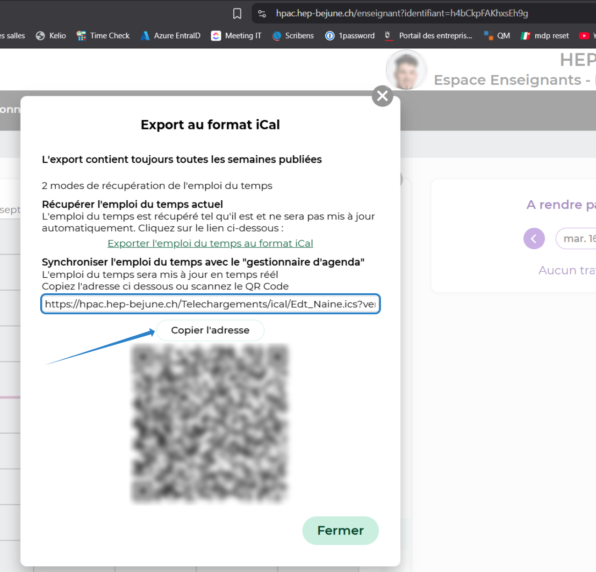This screenshot has width=596, height=572.
Task: Open the salles bookmark
Action: click(x=13, y=36)
